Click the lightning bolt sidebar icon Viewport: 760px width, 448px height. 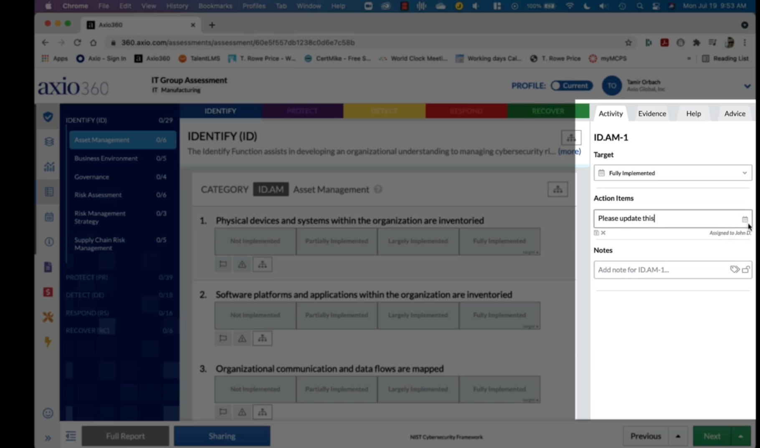click(x=48, y=342)
